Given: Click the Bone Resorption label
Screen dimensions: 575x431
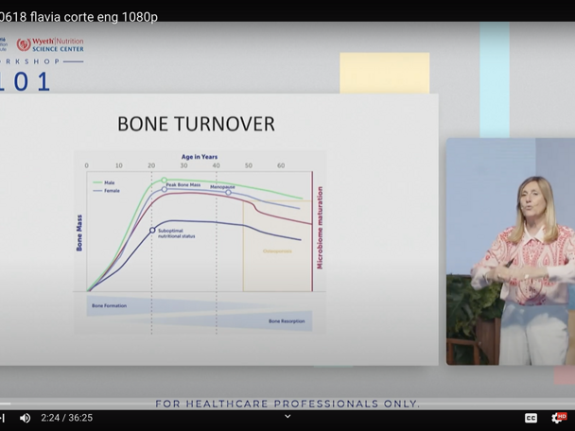Looking at the screenshot, I should click(x=287, y=321).
